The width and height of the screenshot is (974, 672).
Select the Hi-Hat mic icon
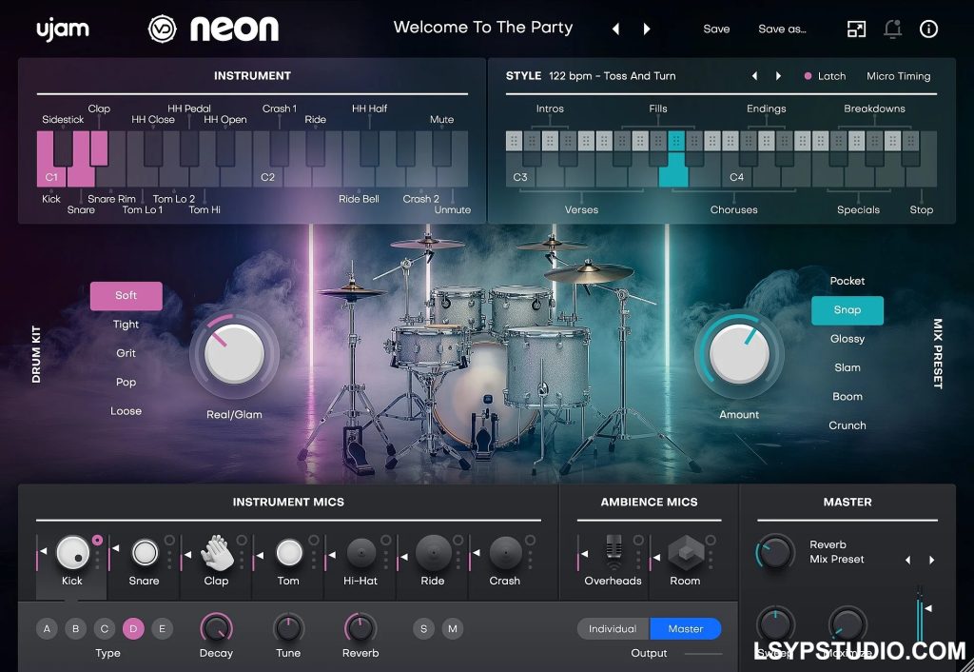click(x=360, y=552)
